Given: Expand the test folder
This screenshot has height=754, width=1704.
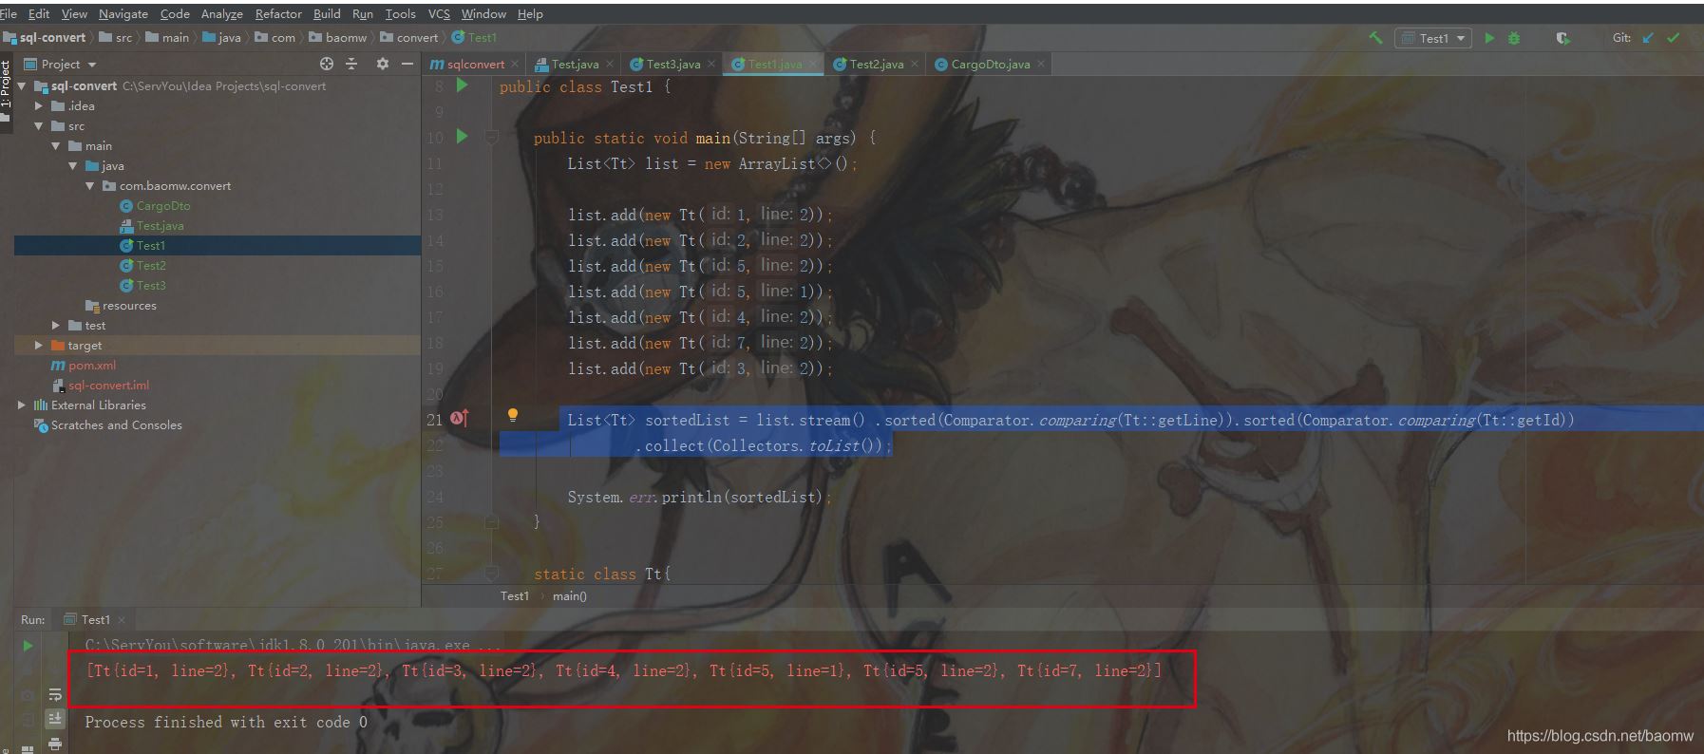Looking at the screenshot, I should (56, 326).
